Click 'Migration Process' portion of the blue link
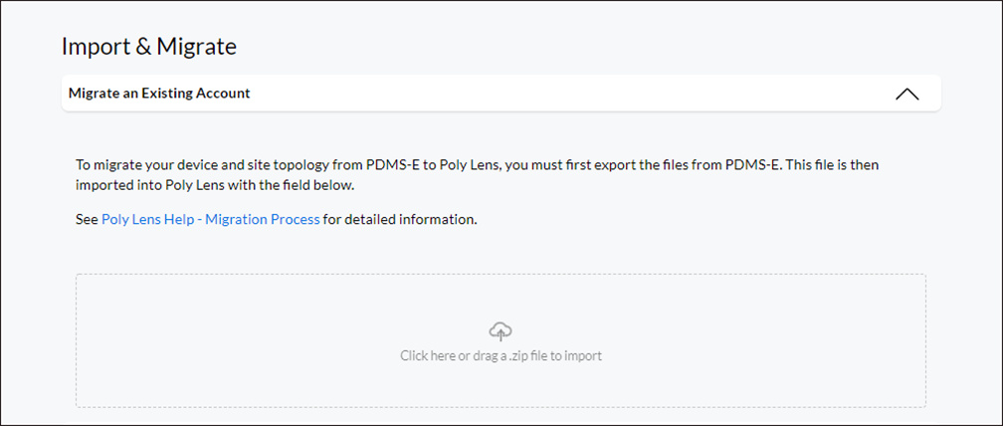 click(263, 219)
